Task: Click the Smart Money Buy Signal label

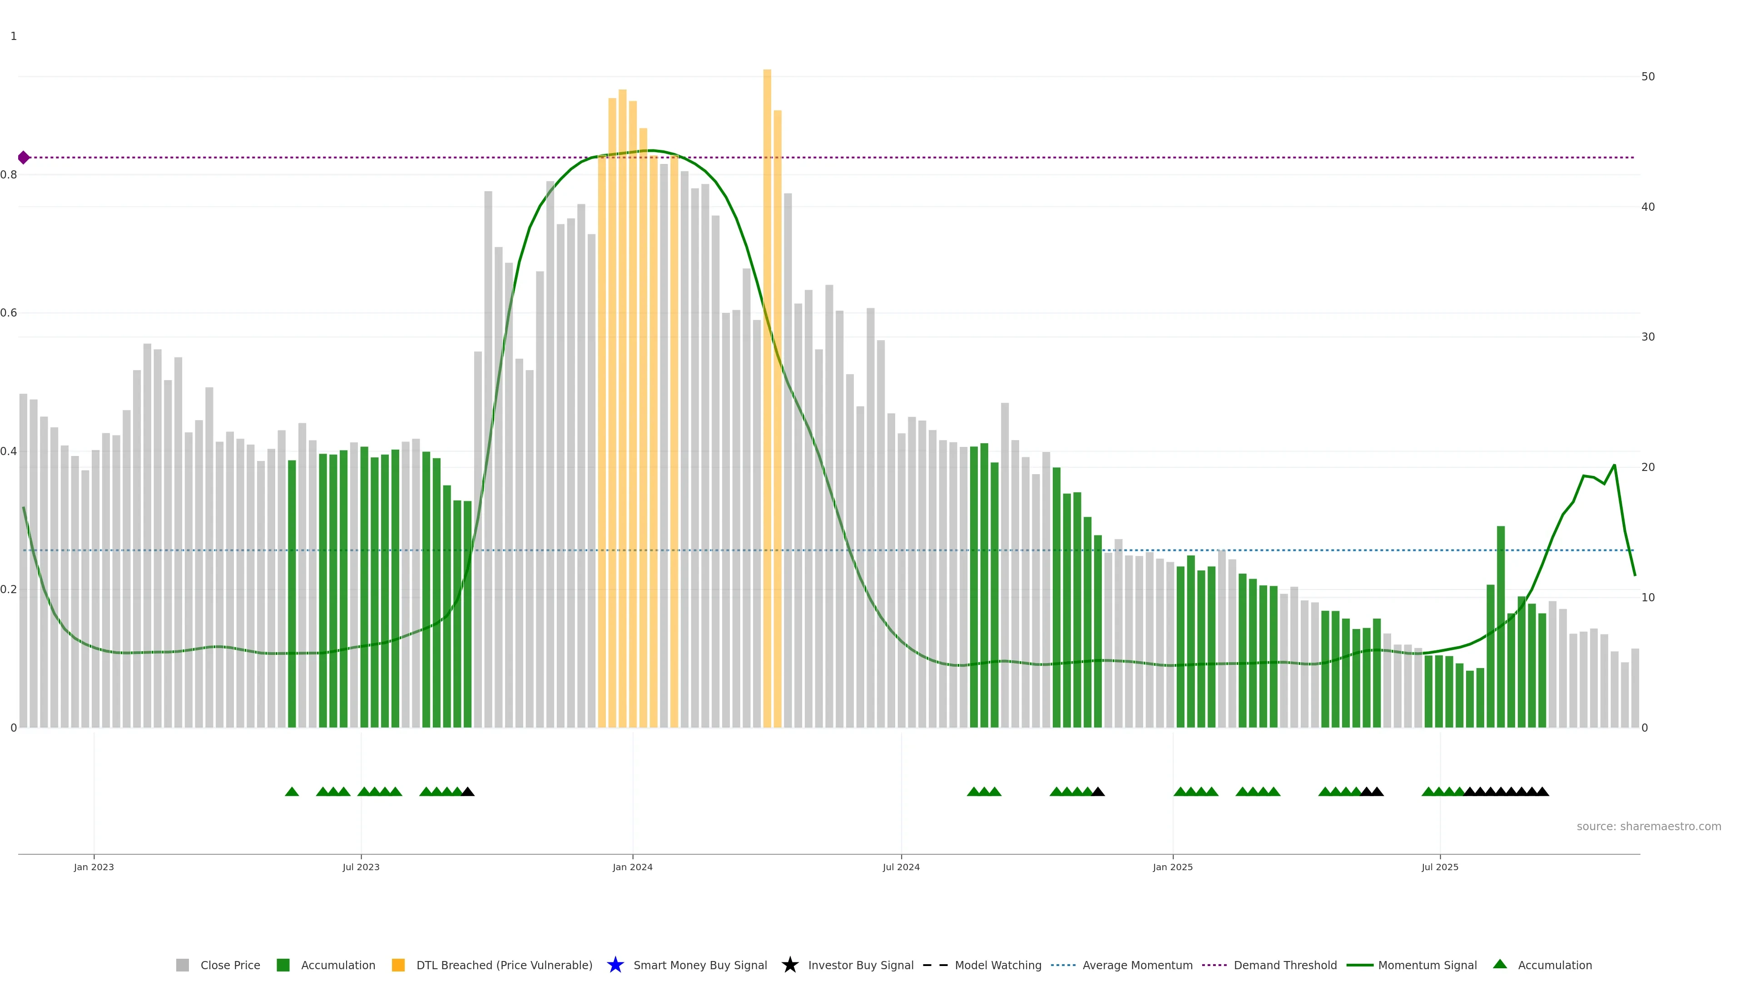Action: (x=700, y=965)
